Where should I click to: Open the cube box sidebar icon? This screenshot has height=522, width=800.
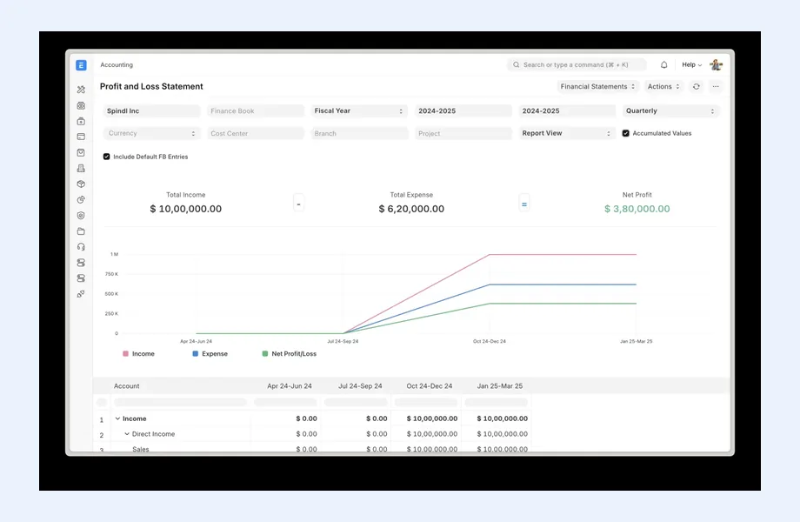click(x=81, y=184)
